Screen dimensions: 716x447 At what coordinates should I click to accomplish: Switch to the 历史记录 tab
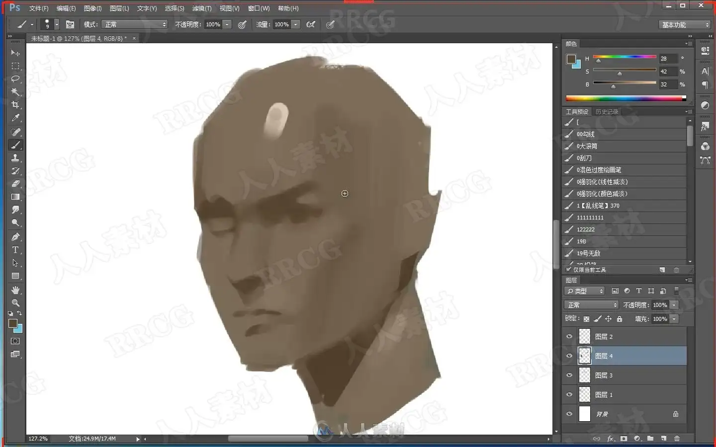pyautogui.click(x=607, y=112)
